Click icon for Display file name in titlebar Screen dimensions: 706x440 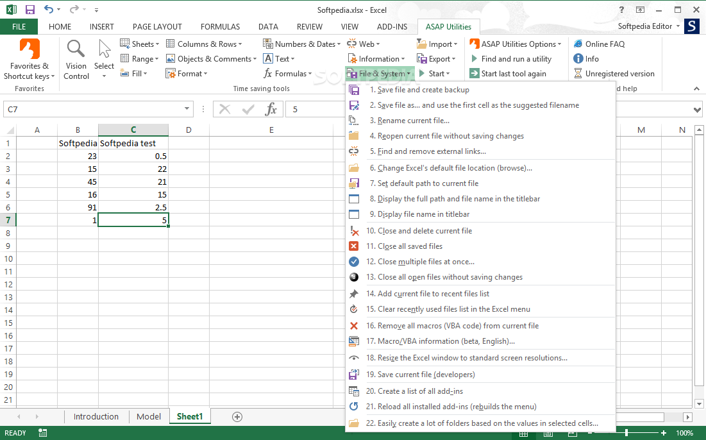[x=354, y=214]
